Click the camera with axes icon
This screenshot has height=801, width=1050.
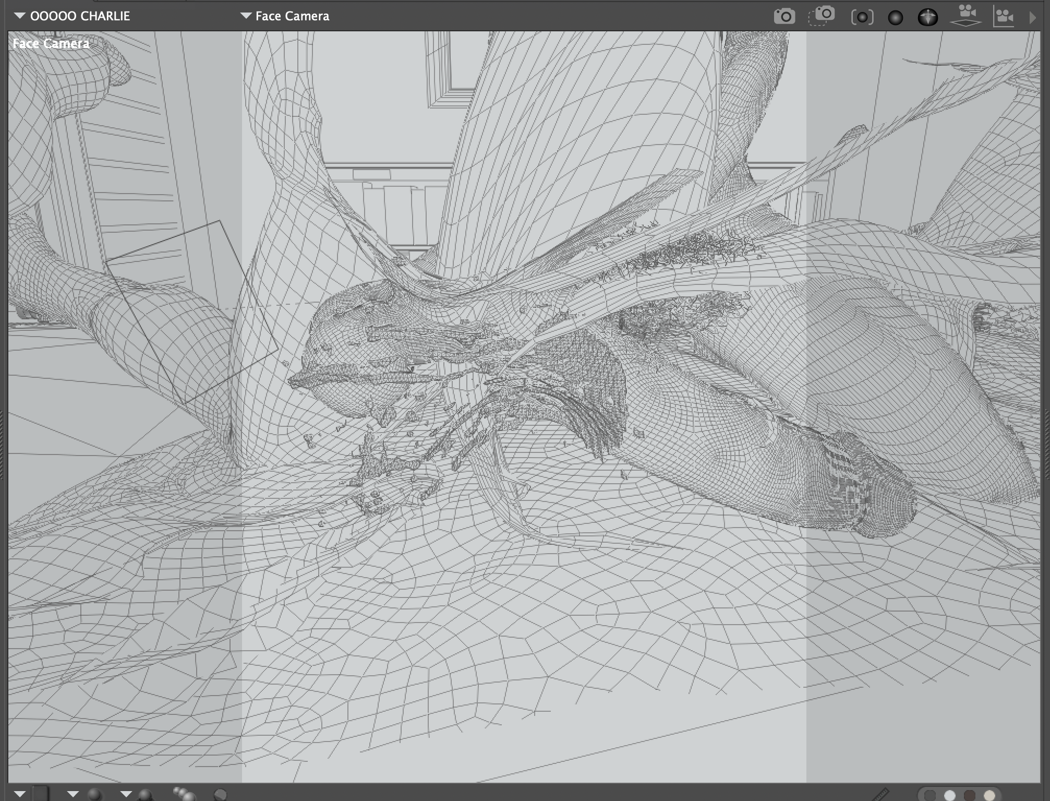[1004, 17]
